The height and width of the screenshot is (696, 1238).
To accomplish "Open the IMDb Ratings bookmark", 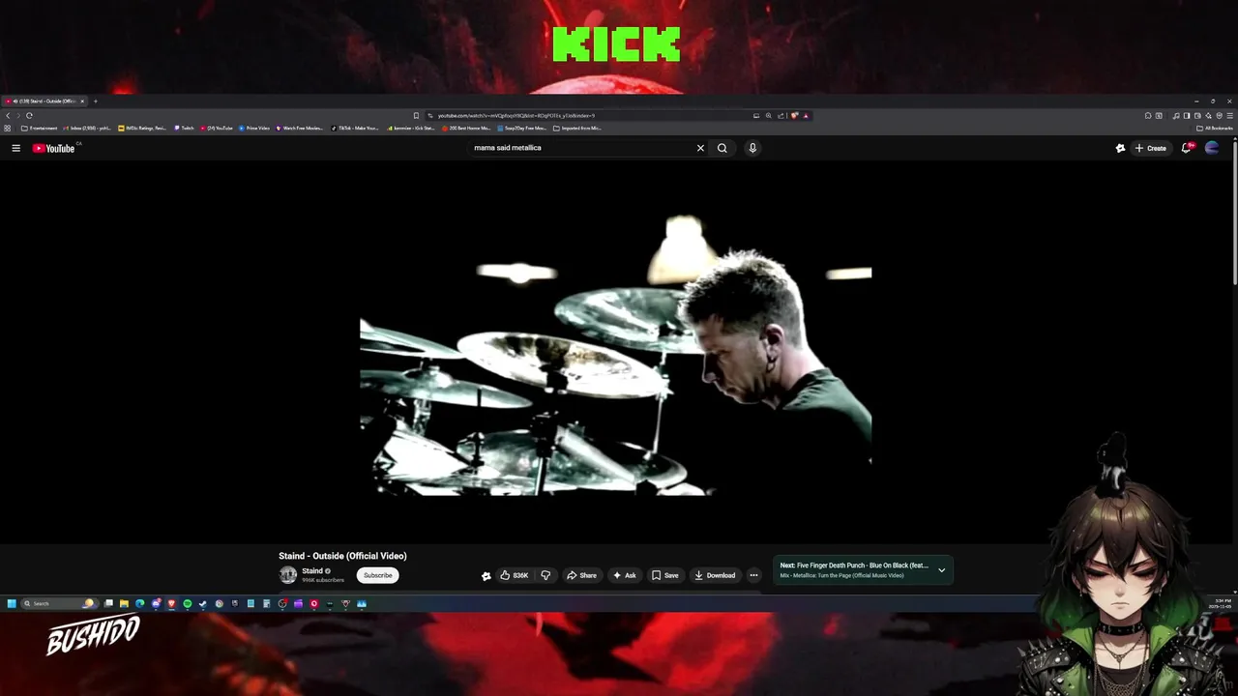I will coord(142,128).
